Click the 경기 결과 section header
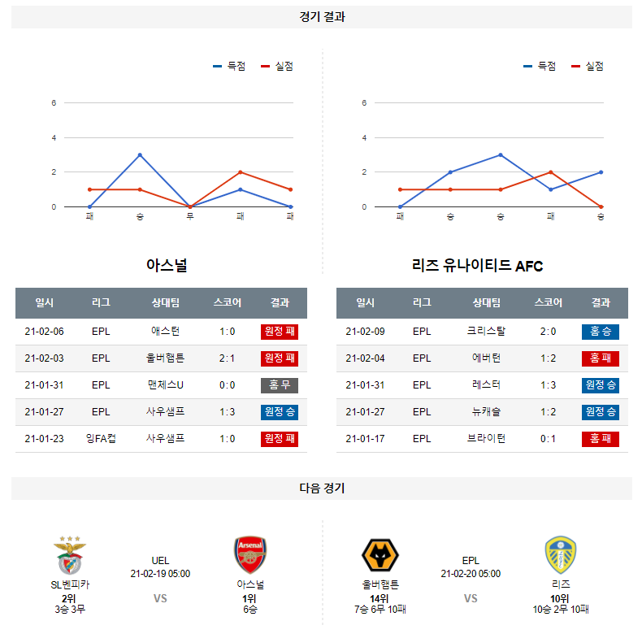Viewport: 642px width, 634px height. coord(322,17)
